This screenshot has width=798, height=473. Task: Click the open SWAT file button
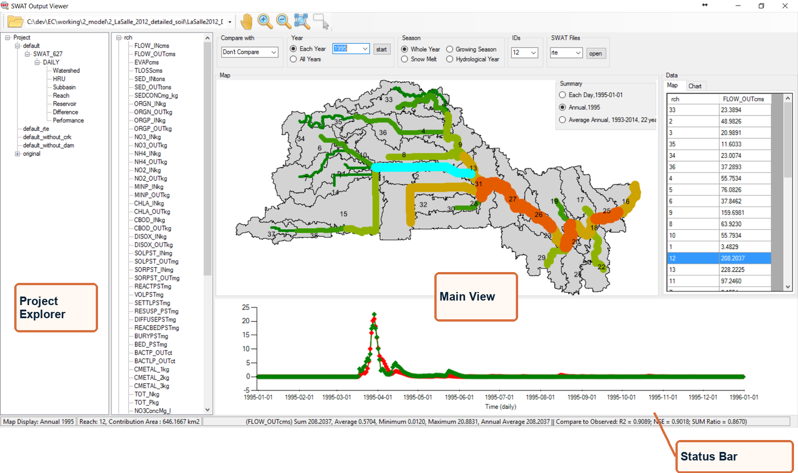tap(595, 53)
